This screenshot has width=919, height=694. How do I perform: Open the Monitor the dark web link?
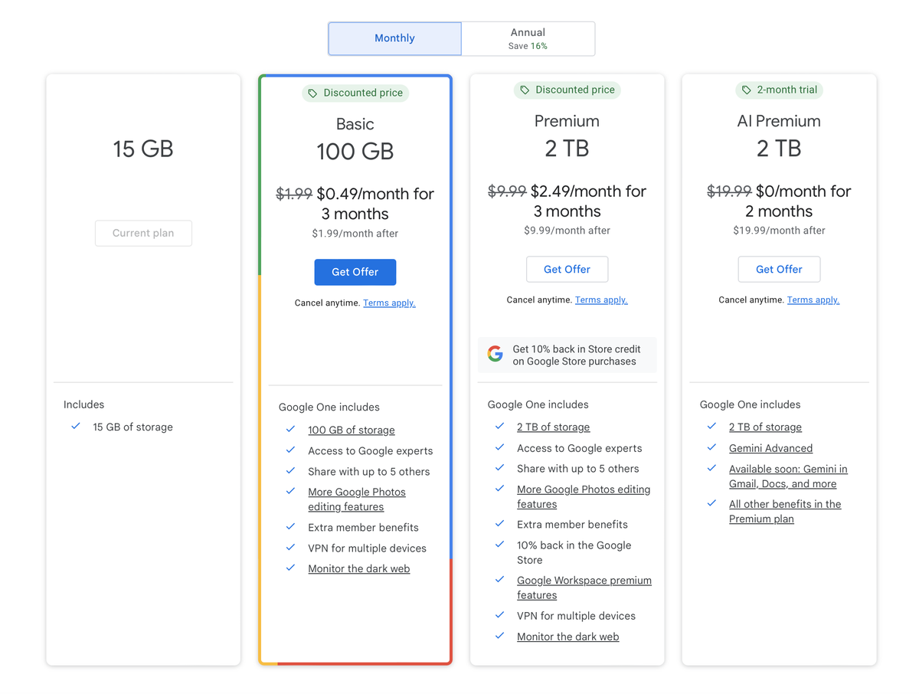click(x=359, y=568)
